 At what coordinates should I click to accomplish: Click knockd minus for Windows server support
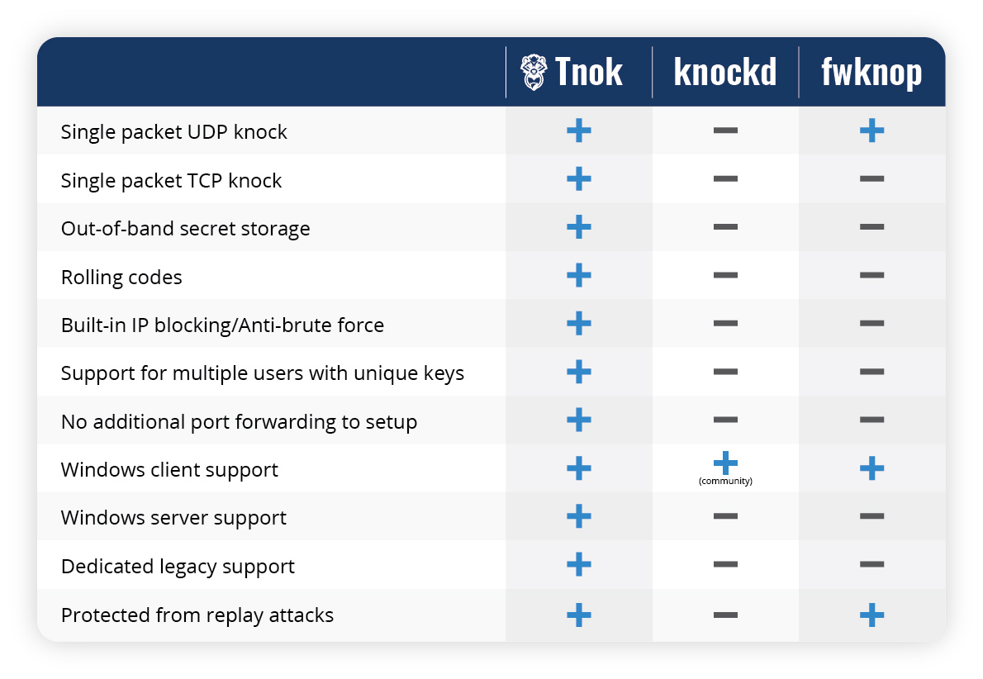click(x=725, y=516)
